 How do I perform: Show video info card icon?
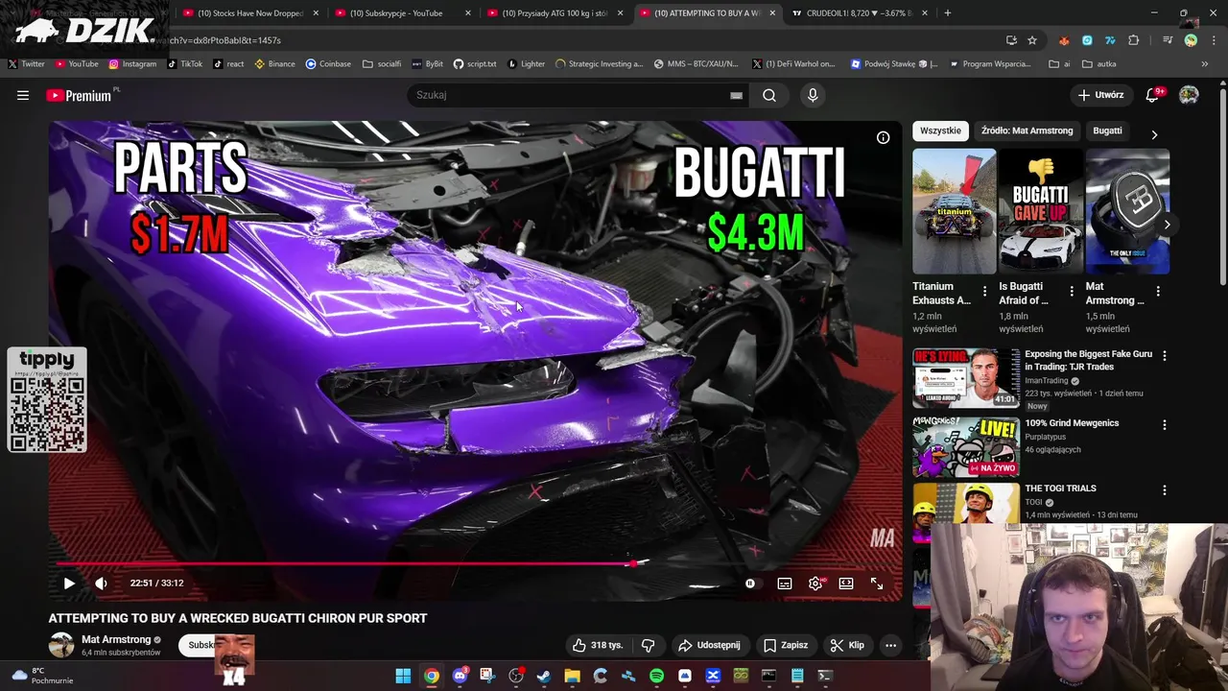coord(883,137)
